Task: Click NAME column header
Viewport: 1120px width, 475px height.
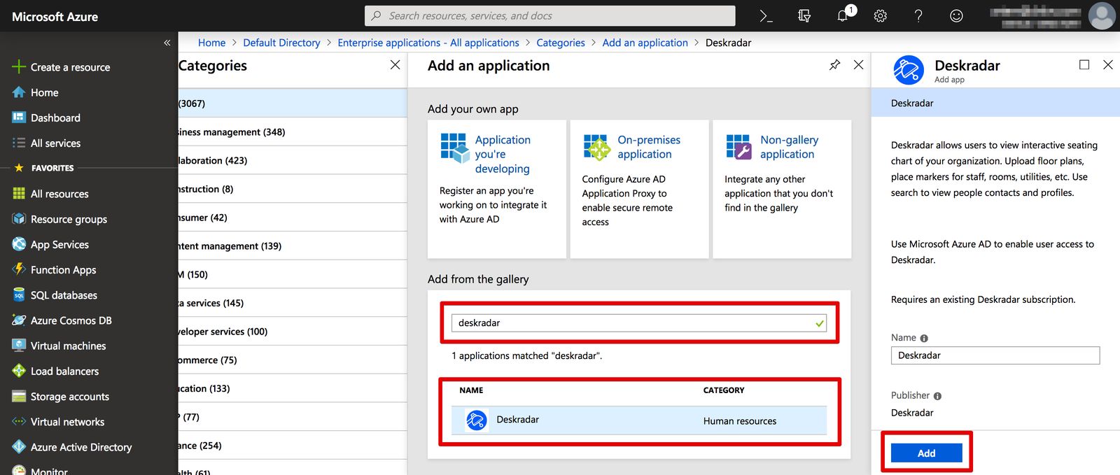Action: [471, 390]
